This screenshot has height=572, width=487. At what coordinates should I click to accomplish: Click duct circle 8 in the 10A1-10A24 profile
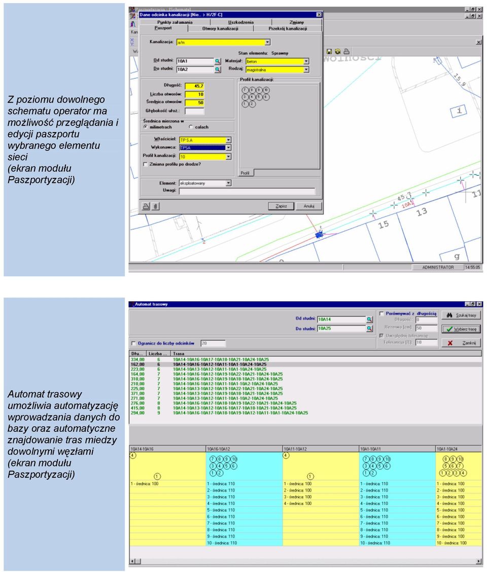click(446, 459)
